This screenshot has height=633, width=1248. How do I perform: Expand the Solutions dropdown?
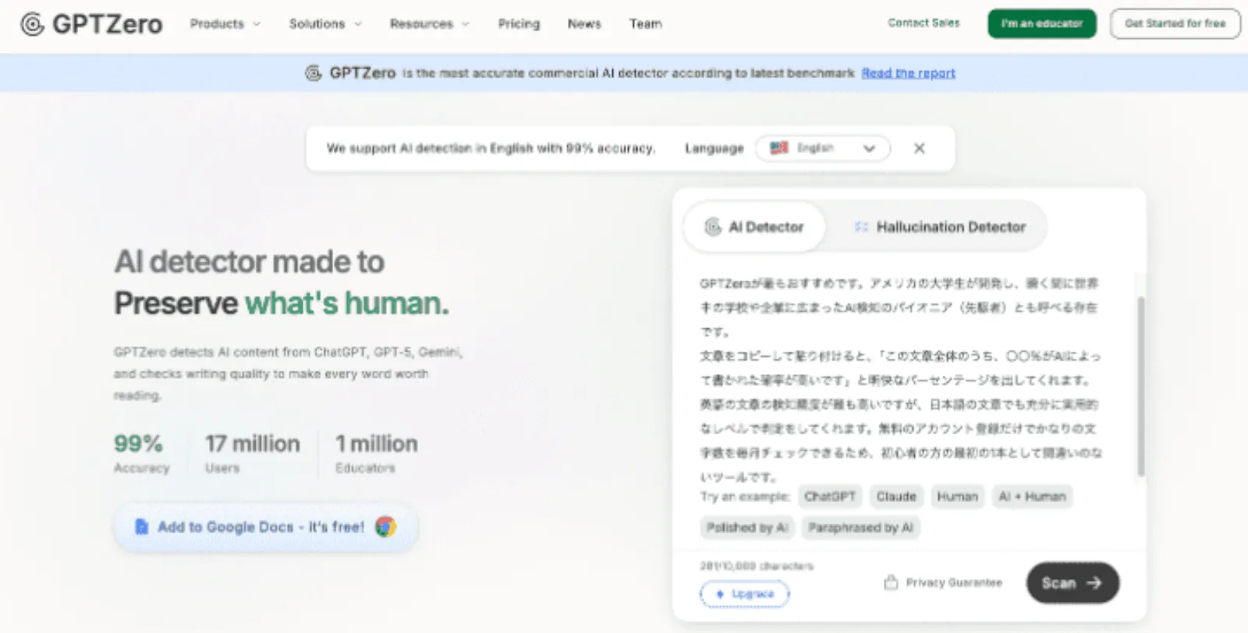click(x=325, y=24)
